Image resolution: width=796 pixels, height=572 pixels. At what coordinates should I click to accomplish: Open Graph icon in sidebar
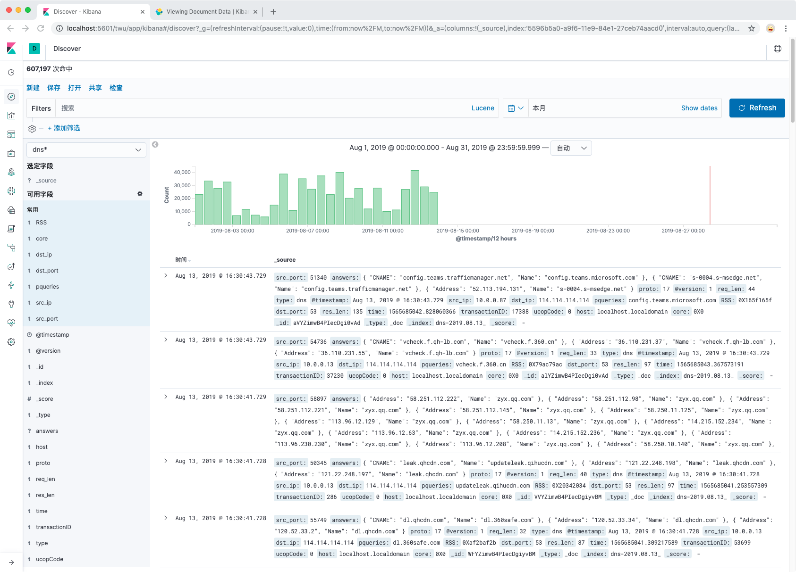click(x=11, y=285)
